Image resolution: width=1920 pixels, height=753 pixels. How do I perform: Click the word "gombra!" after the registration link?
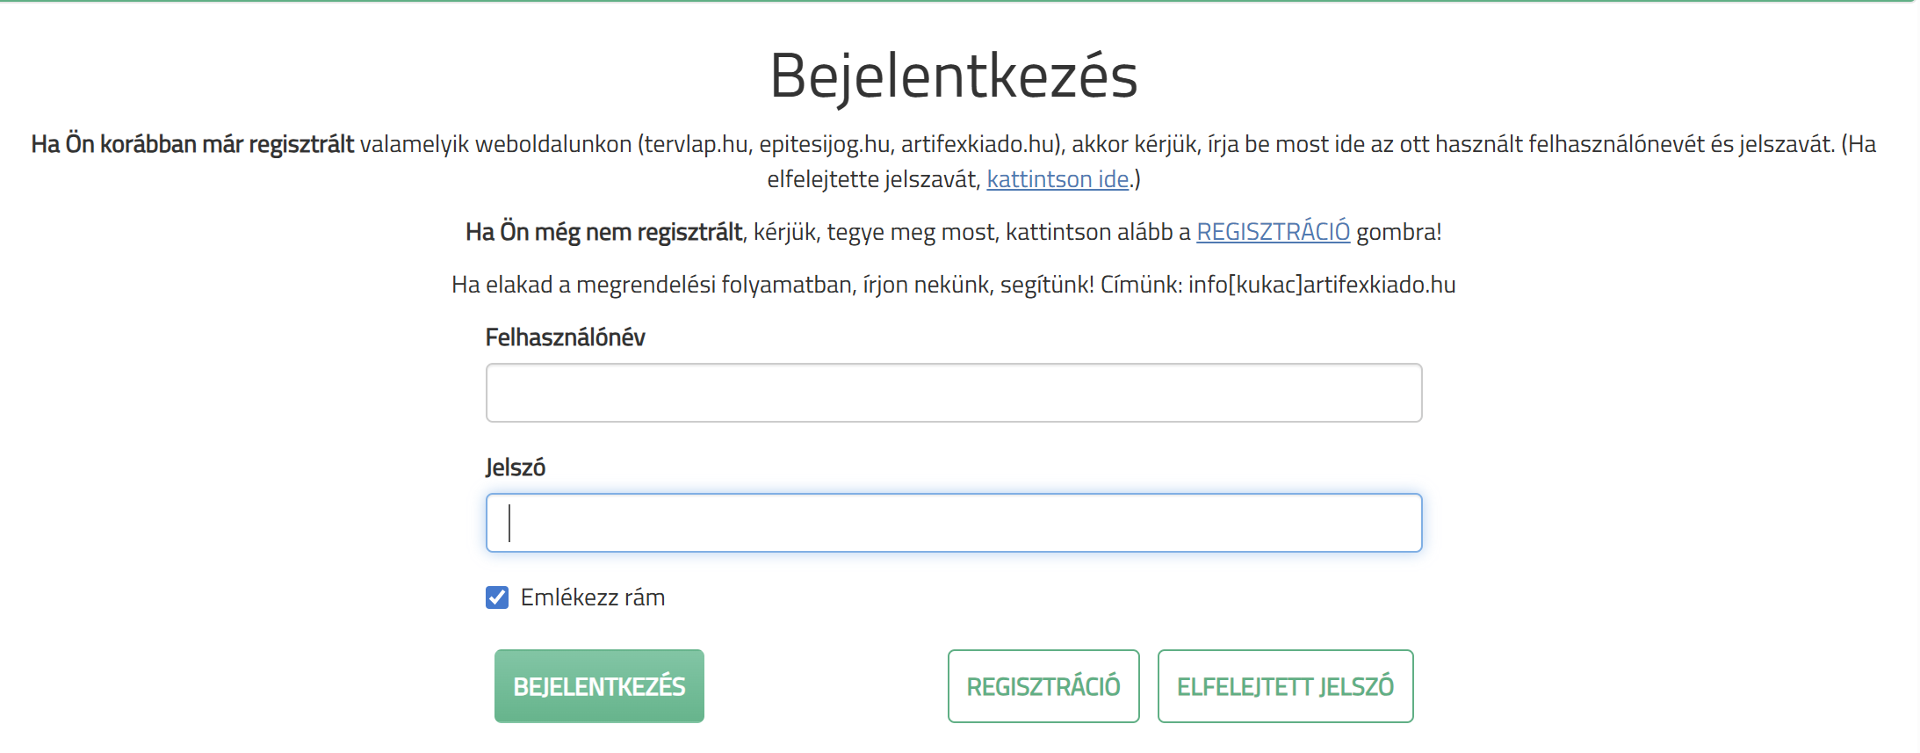(x=1398, y=232)
